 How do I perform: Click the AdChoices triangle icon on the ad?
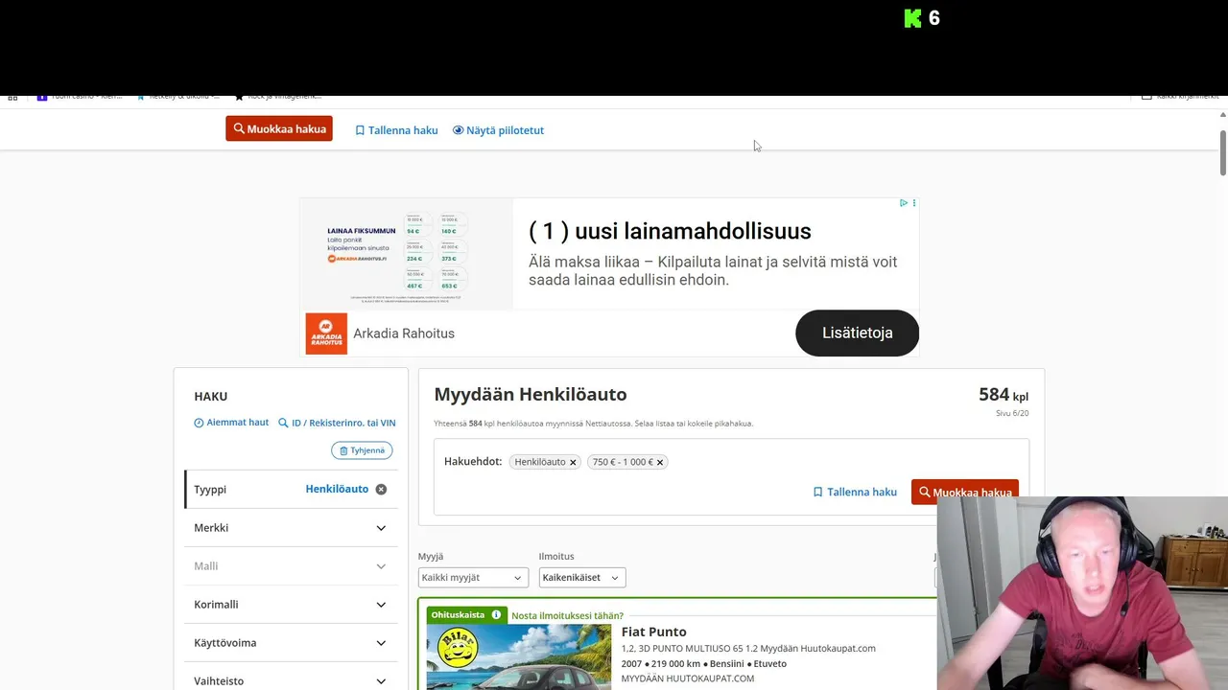coord(904,203)
